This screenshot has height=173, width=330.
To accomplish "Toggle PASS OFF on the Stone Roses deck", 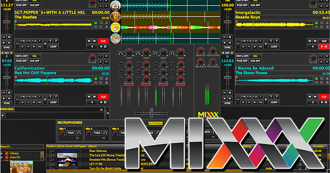I will [x=242, y=61].
